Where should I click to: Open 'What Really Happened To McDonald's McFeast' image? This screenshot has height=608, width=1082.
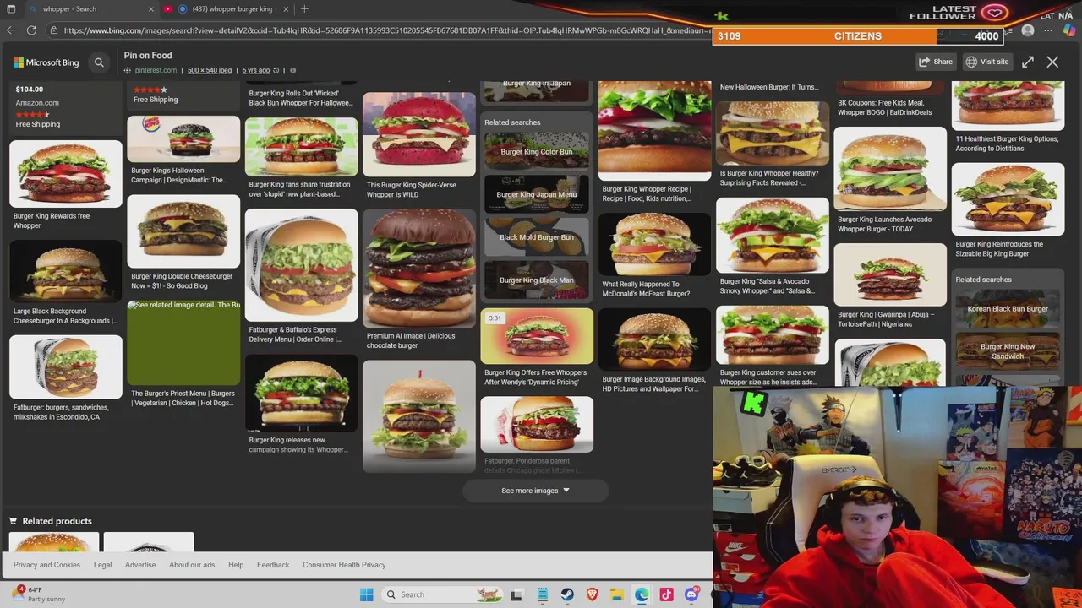click(x=655, y=245)
